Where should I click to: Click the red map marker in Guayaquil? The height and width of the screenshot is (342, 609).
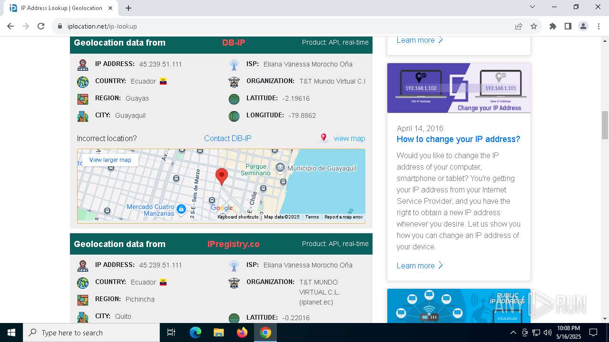[x=221, y=176]
